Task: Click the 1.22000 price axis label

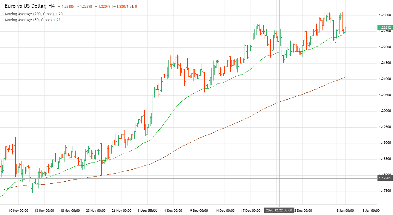Action: pos(384,47)
